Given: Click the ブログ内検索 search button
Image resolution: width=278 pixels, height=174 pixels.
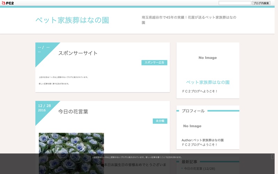Looking at the screenshot, I should click(x=261, y=3).
